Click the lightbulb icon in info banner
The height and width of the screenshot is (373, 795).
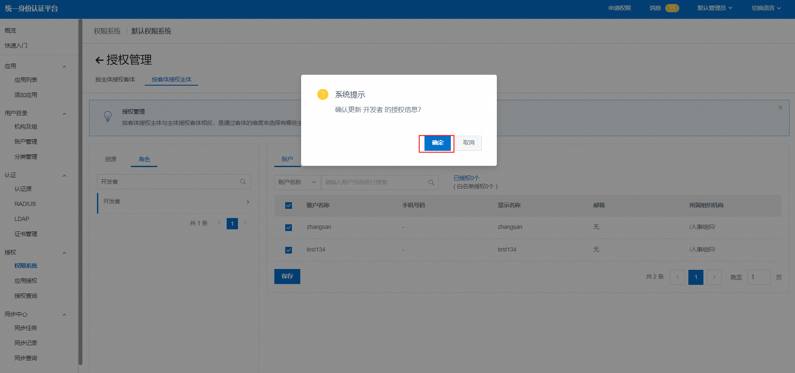pos(107,117)
